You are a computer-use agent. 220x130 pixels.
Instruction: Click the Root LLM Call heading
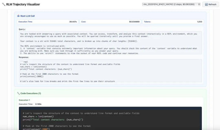point(28,16)
